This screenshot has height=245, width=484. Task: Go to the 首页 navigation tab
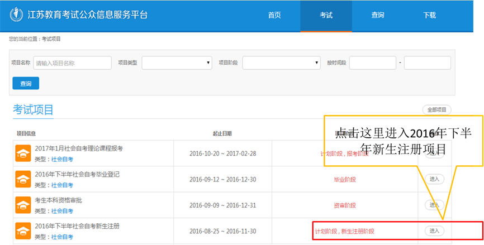tap(274, 16)
